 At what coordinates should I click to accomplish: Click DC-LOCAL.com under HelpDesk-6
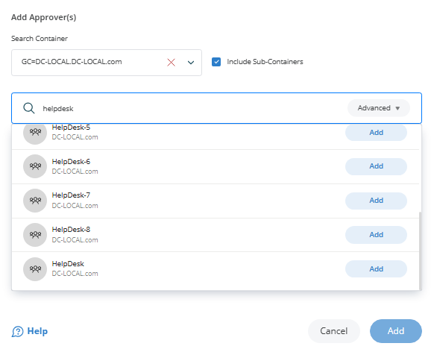(75, 172)
